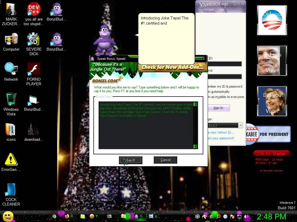This screenshot has height=222, width=297.
Task: Click the Bonzi text box scroll-down arrow
Action: click(x=195, y=146)
